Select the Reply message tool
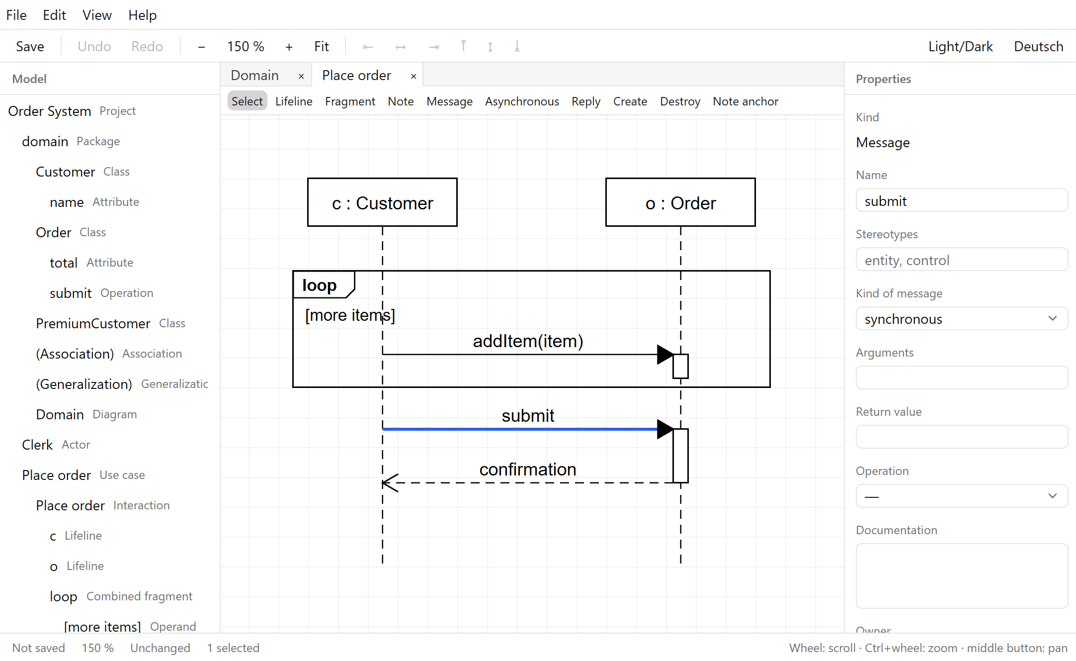 (x=586, y=101)
